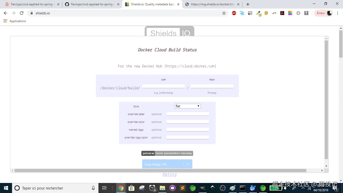Activate the eyedropper color picker extension

point(258,13)
